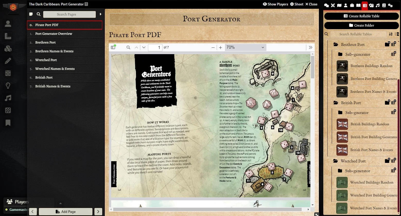Open the Game Settings cogs tab
The image size is (401, 216).
point(390,5)
